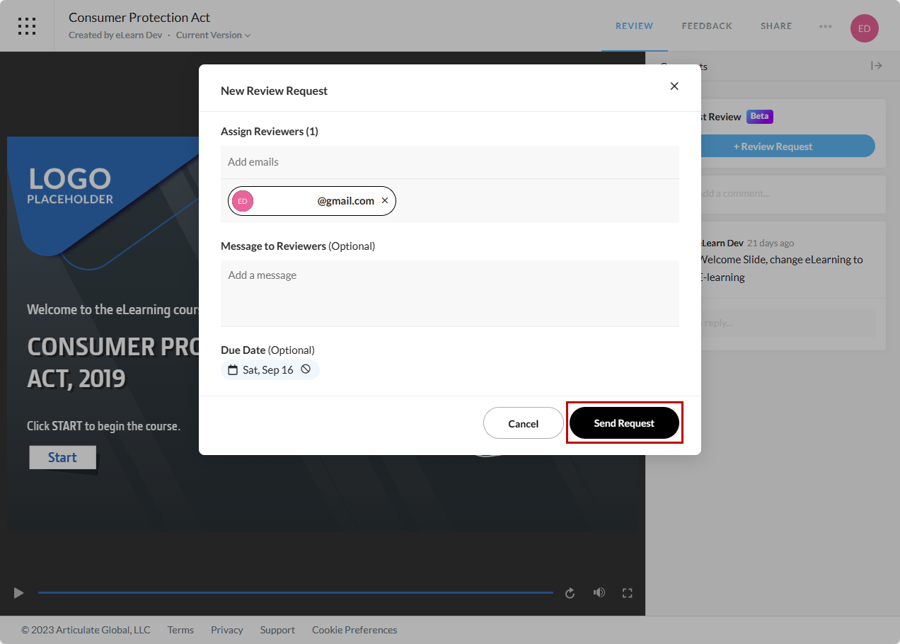Switch to the Feedback tab
Screen dimensions: 900x644
pyautogui.click(x=706, y=26)
